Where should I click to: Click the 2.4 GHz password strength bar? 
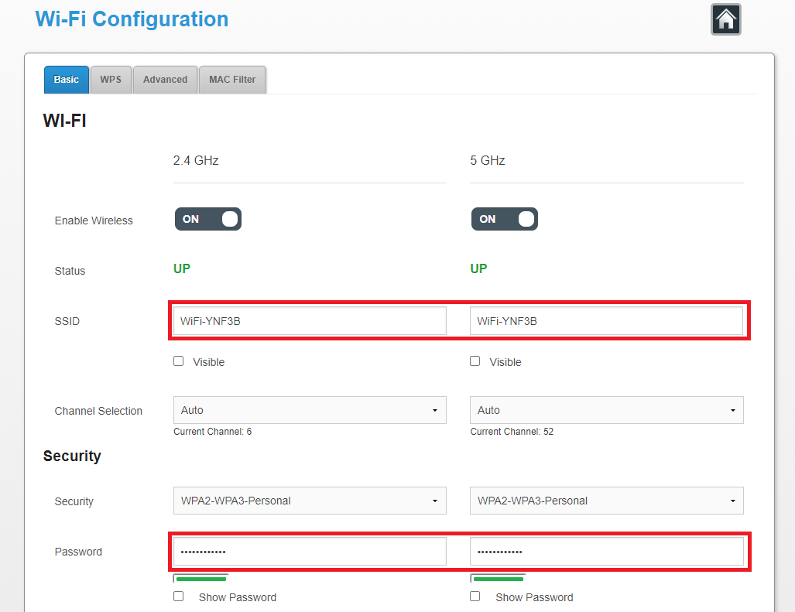[200, 578]
